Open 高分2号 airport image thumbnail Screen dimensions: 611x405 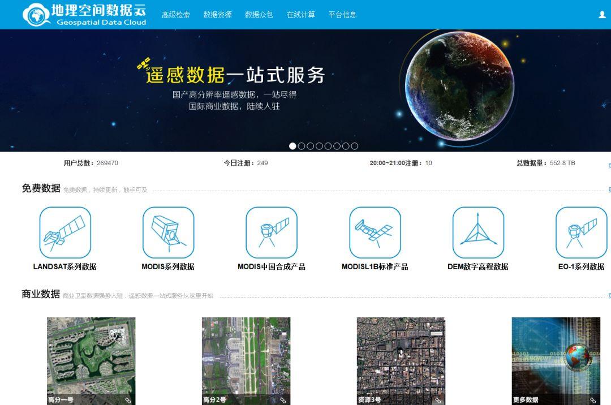pyautogui.click(x=246, y=361)
